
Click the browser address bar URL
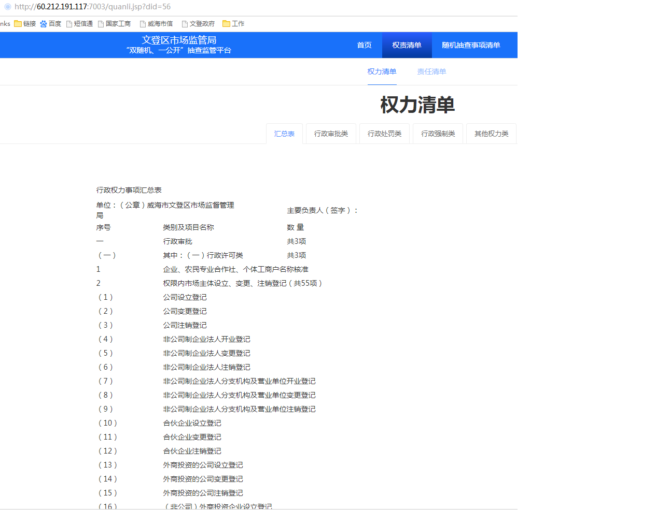pos(92,7)
